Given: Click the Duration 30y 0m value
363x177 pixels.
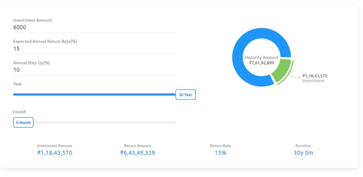Looking at the screenshot, I should [303, 153].
